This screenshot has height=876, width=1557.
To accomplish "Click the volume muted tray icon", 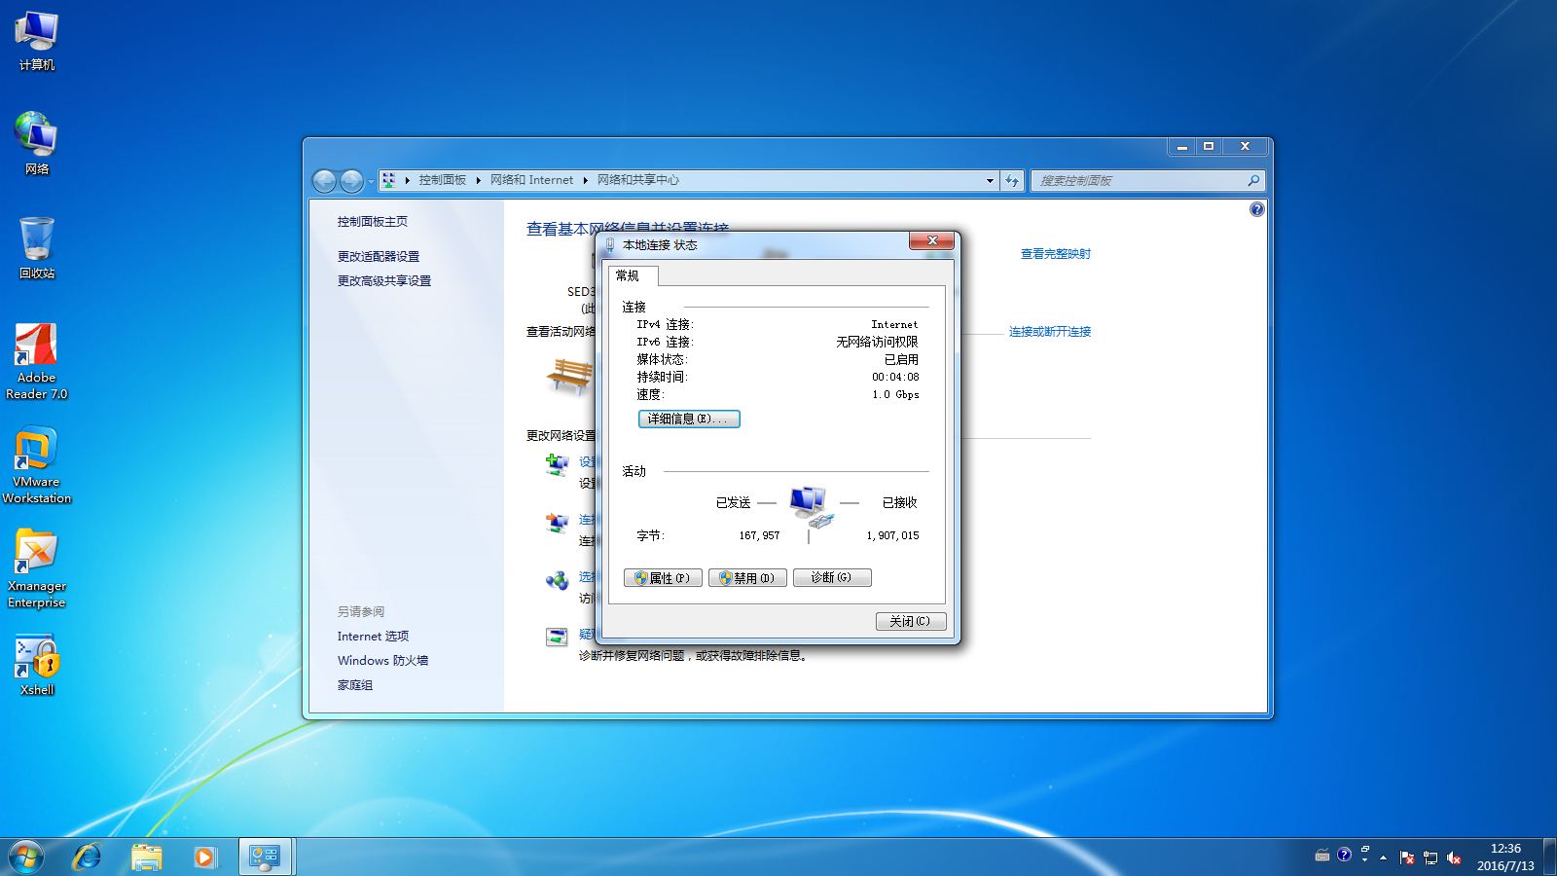I will pyautogui.click(x=1454, y=858).
